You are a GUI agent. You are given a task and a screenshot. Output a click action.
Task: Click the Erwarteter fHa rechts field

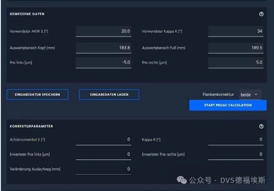[235, 154]
